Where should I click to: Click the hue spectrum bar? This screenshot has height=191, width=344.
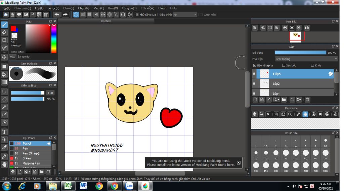(x=54, y=39)
